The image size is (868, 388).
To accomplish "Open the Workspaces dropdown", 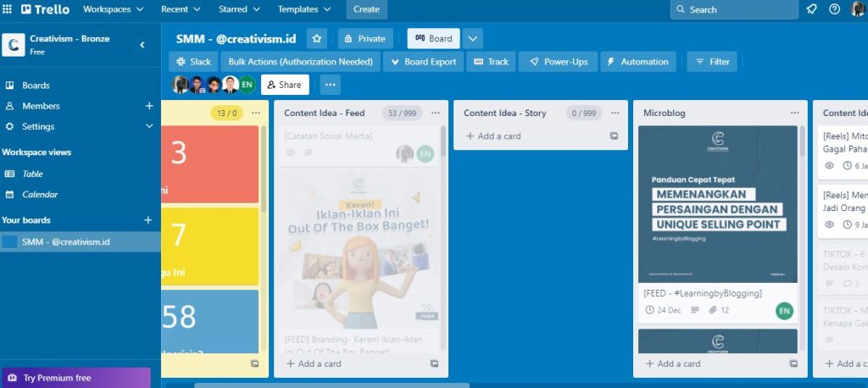I will pyautogui.click(x=113, y=9).
